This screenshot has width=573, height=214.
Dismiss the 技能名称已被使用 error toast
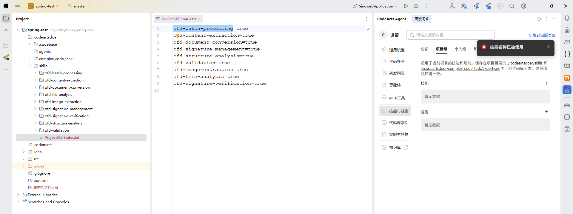[x=548, y=46]
